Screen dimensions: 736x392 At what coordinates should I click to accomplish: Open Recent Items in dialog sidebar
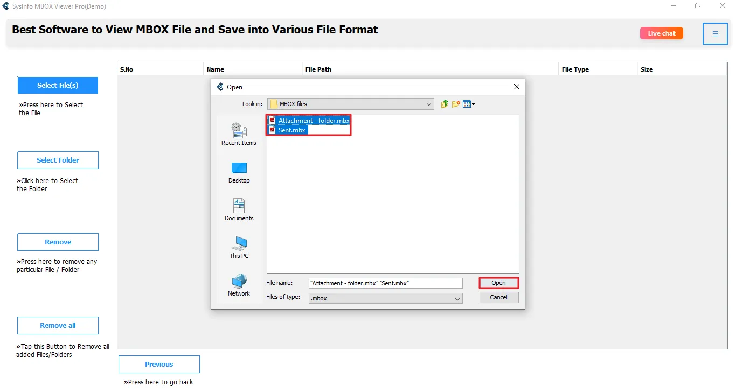tap(239, 134)
